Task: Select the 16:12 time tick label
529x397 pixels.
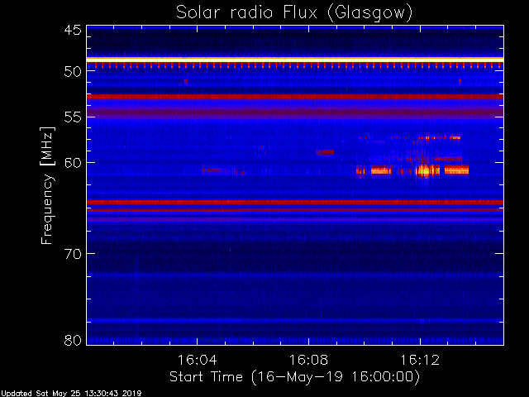Action: click(x=420, y=360)
